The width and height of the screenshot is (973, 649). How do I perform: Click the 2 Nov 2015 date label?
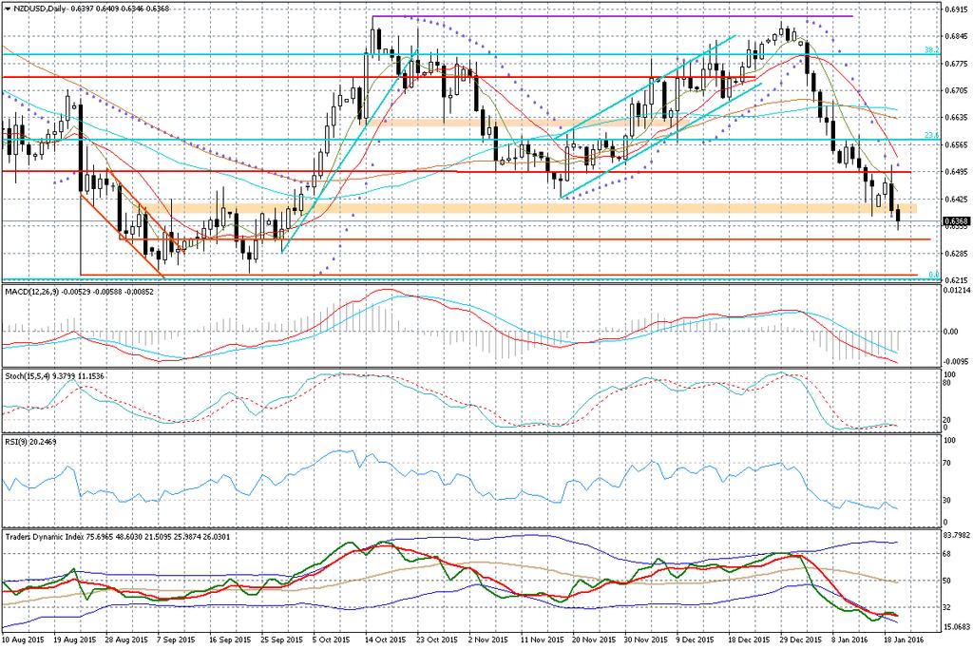coord(486,639)
